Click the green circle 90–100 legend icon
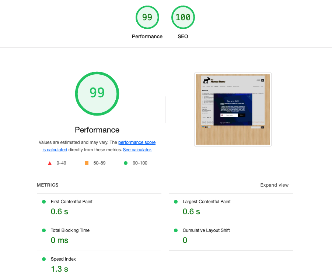Screen dimensions: 332x279 (x=126, y=163)
